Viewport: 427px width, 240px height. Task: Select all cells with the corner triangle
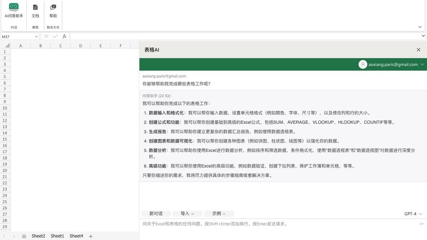[x=7, y=45]
